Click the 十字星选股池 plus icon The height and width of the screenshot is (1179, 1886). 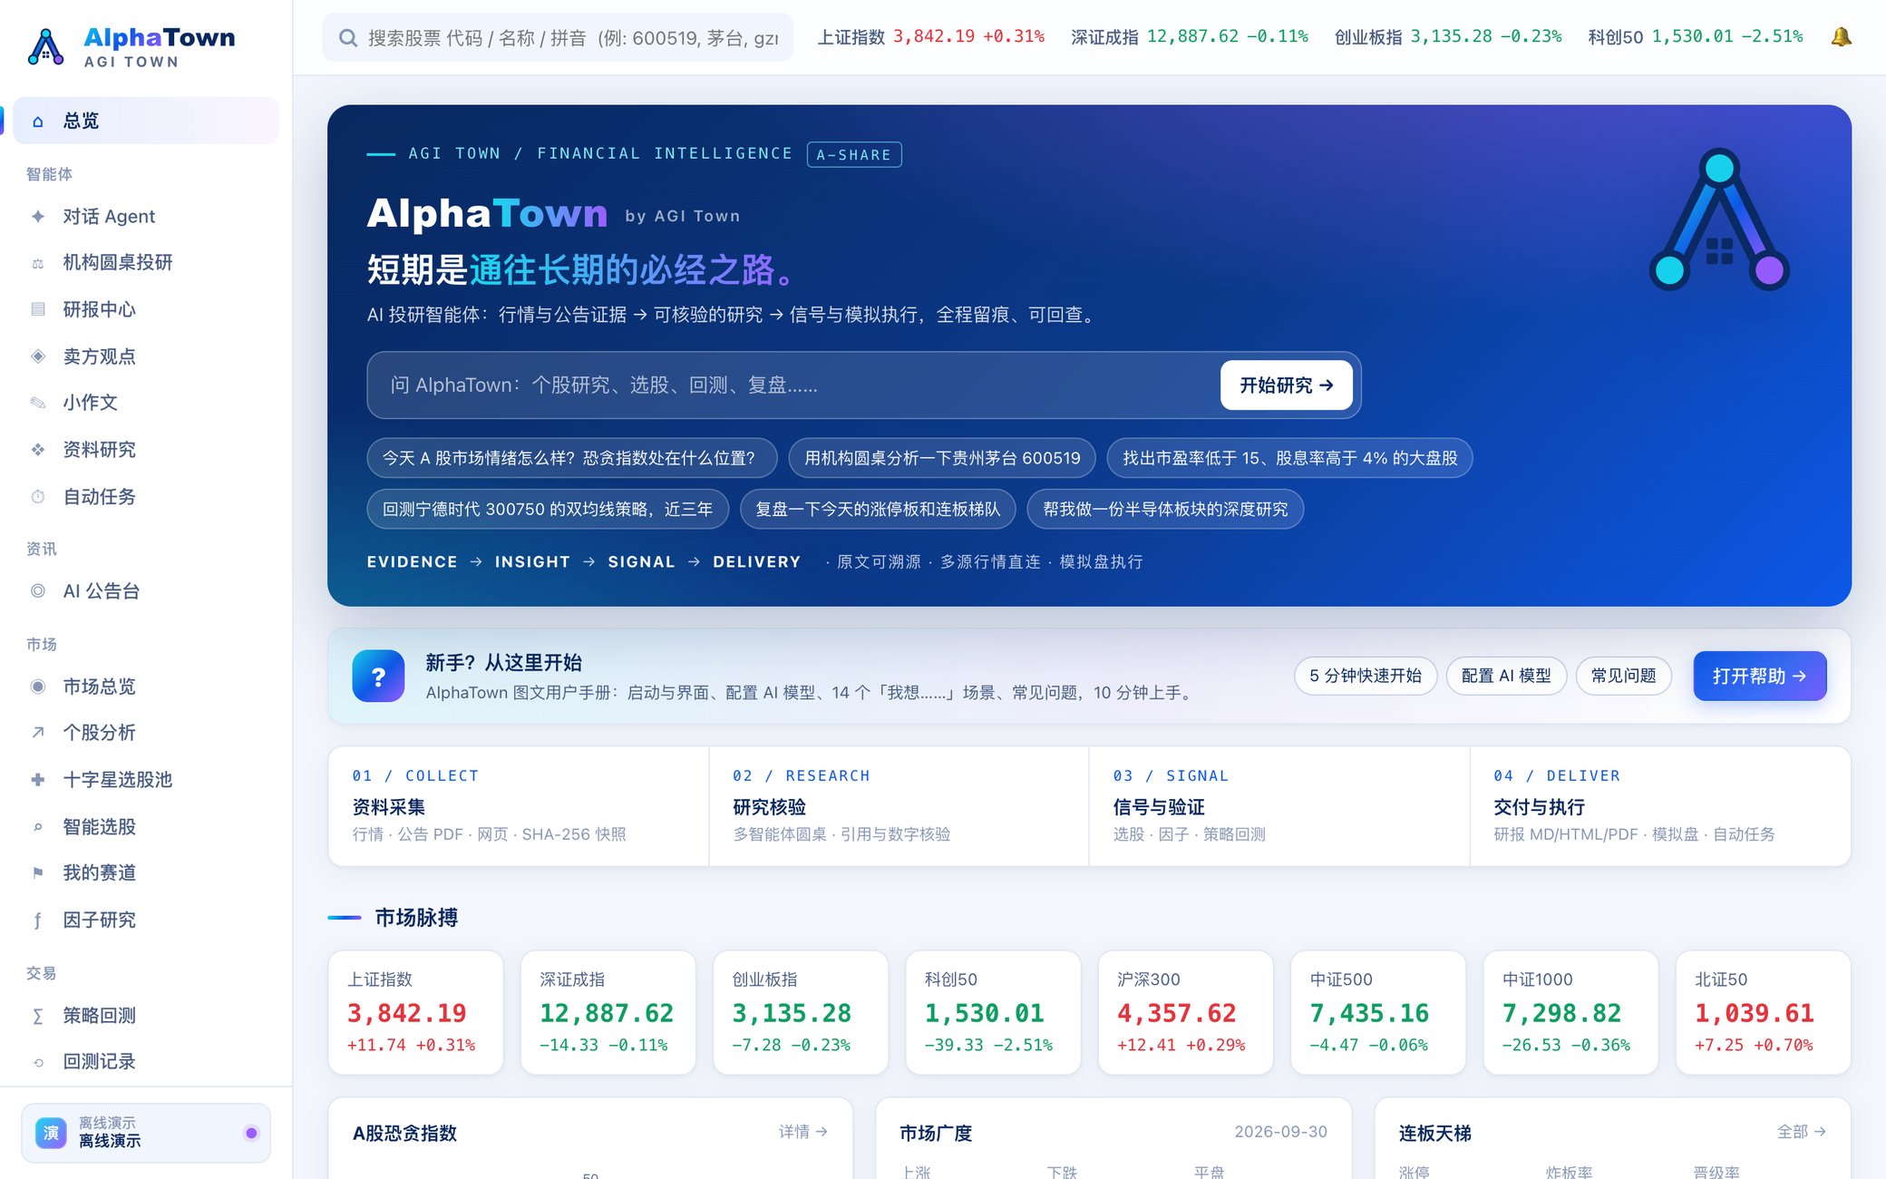[x=38, y=780]
